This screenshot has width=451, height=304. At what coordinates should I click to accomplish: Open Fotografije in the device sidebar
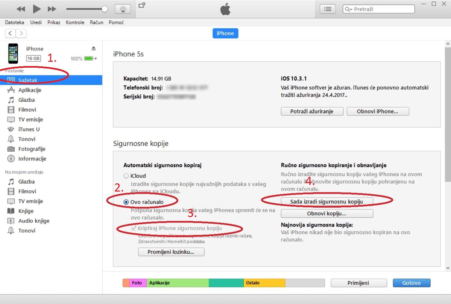point(32,149)
